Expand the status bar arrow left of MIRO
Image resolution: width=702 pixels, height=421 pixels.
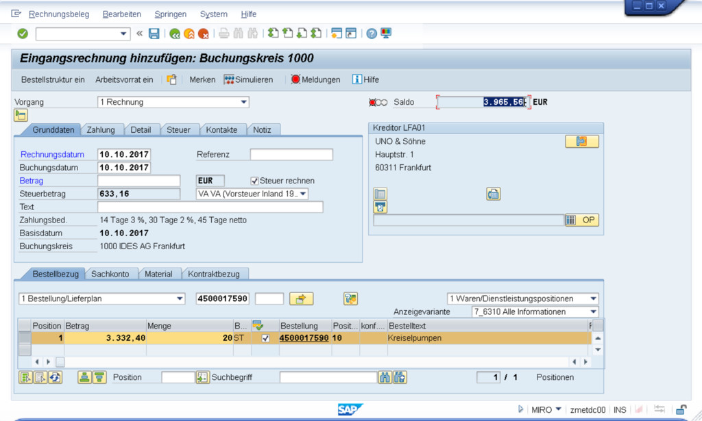pyautogui.click(x=520, y=409)
